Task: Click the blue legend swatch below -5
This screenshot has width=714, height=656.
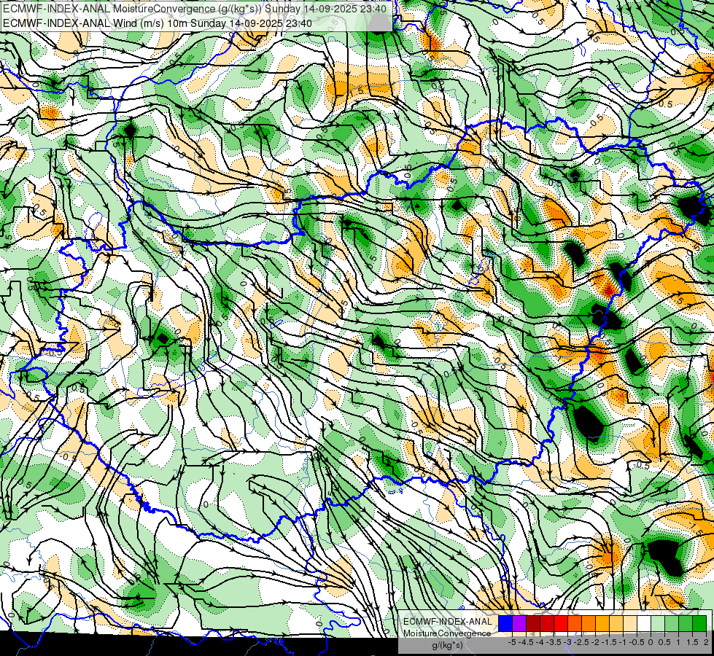Action: pyautogui.click(x=505, y=623)
